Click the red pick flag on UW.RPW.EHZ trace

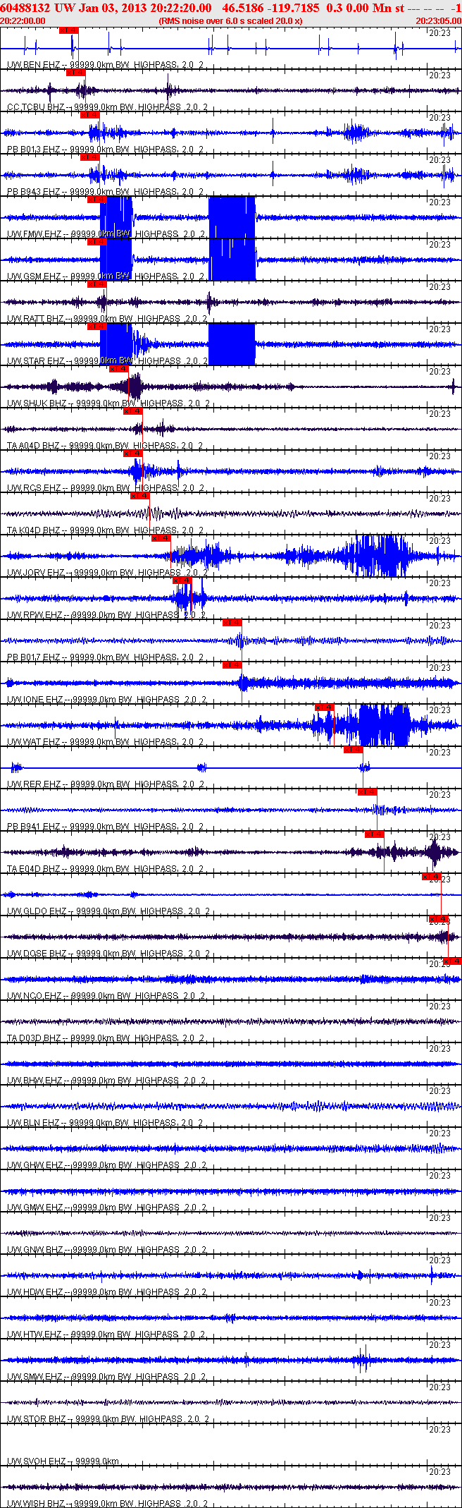182,580
